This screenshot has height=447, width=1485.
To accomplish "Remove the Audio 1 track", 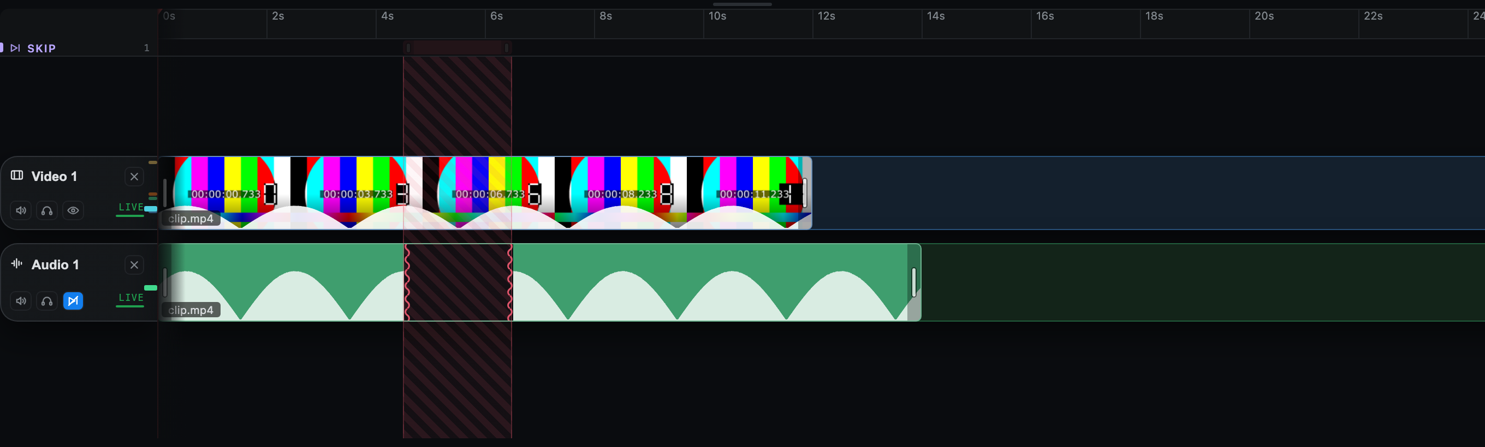I will (x=134, y=264).
